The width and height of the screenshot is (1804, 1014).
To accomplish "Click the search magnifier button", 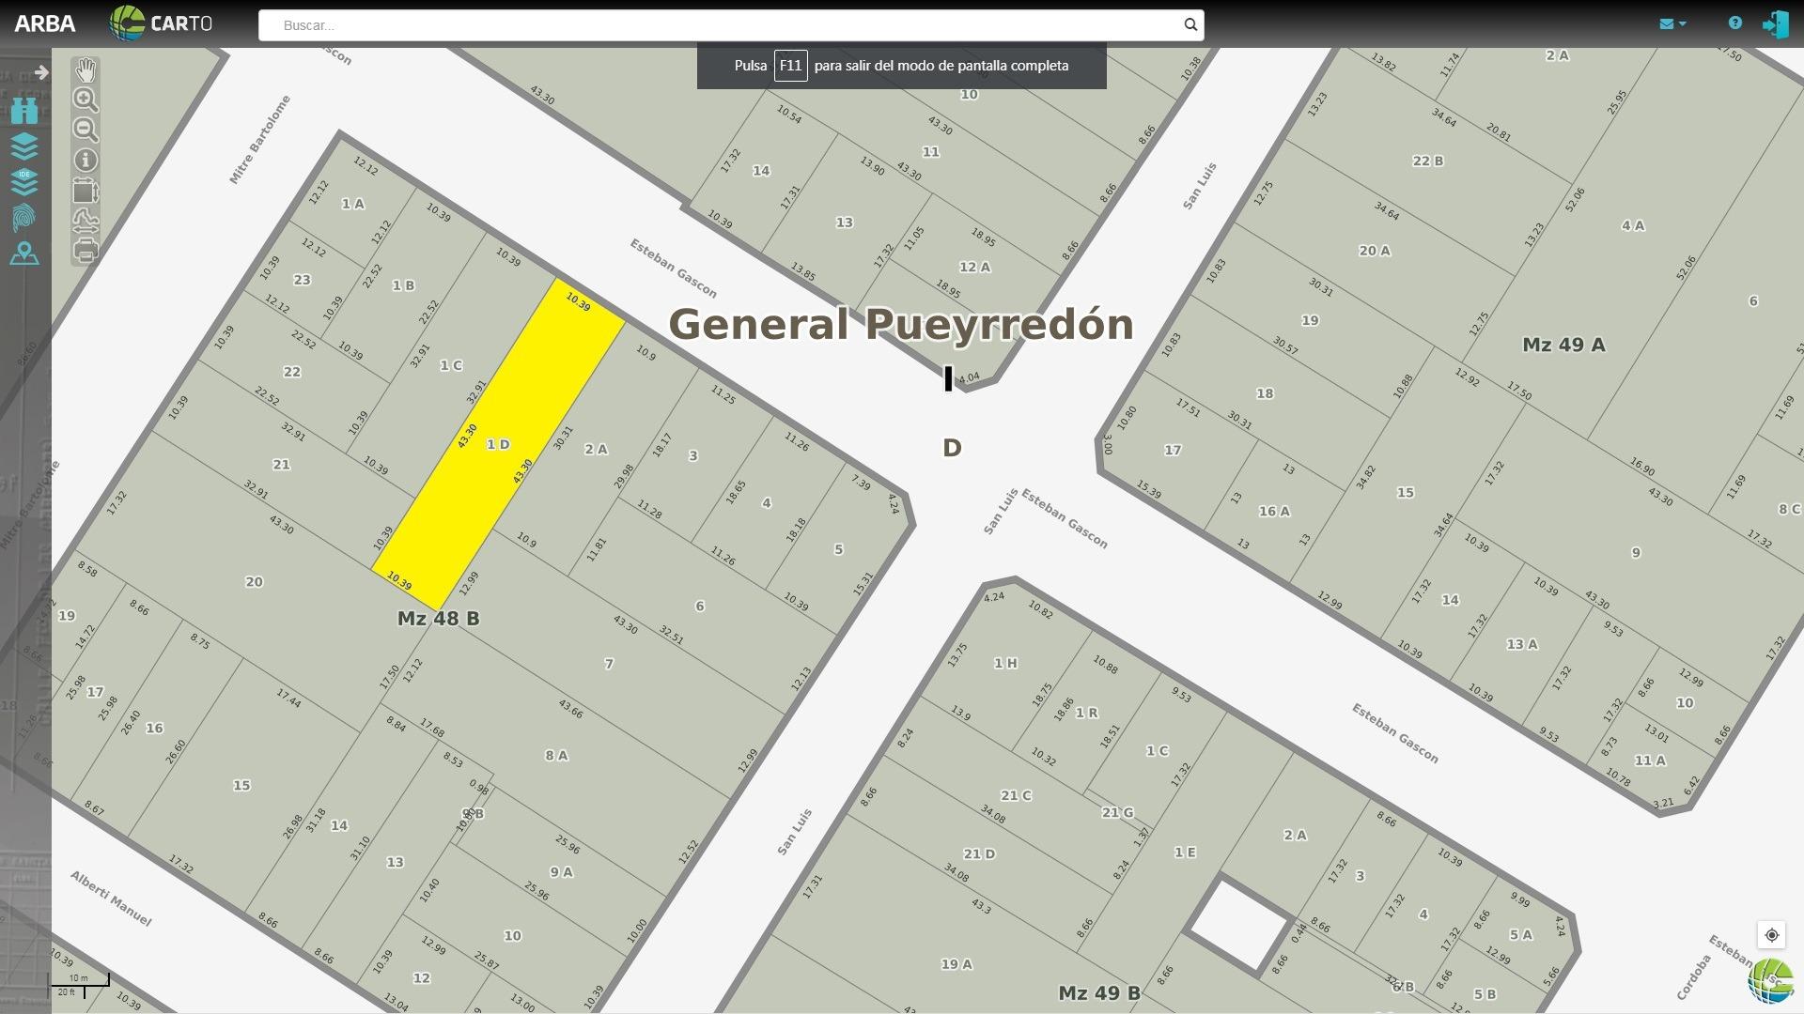I will pyautogui.click(x=1190, y=25).
